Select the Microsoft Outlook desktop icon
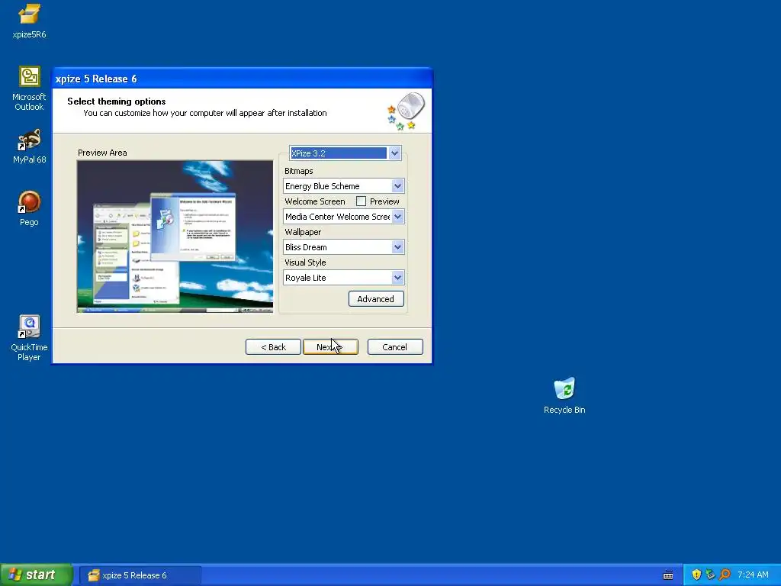The image size is (781, 586). pos(29,89)
